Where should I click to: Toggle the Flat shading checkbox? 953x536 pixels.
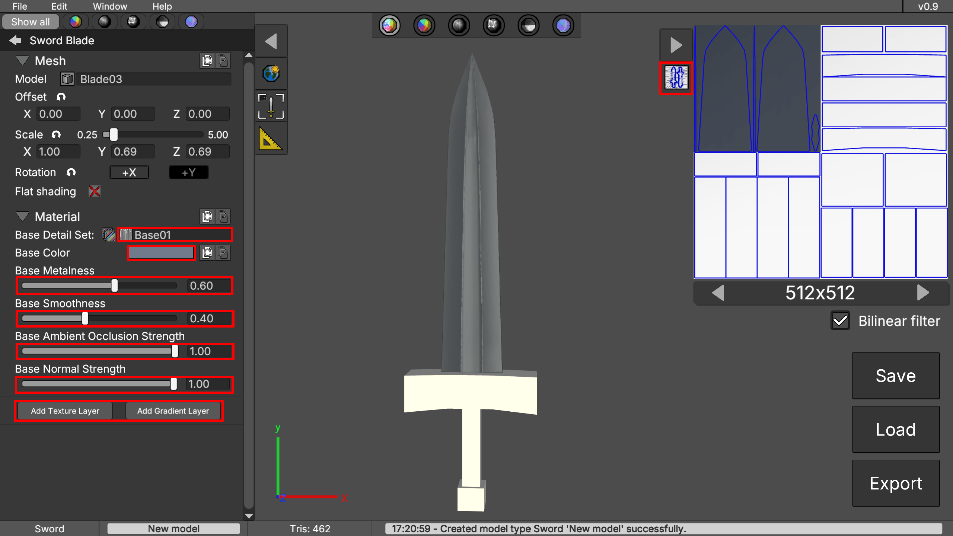click(94, 191)
